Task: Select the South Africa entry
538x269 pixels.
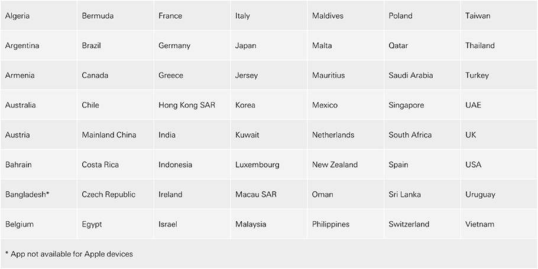Action: [410, 135]
